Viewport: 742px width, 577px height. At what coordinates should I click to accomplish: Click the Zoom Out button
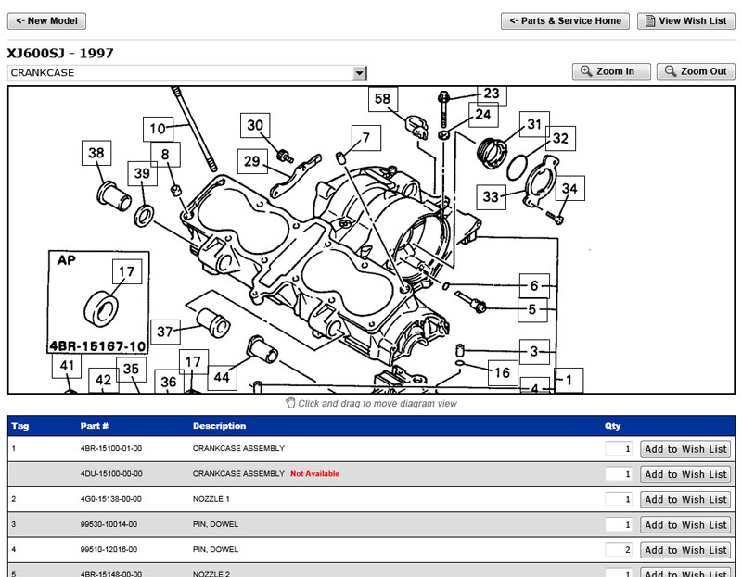[x=696, y=71]
